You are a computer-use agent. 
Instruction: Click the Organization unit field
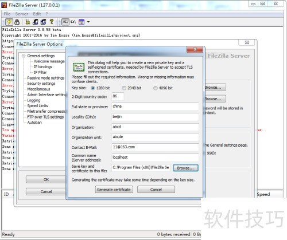[155, 137]
